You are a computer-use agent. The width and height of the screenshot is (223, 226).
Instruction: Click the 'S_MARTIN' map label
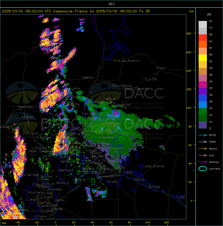click(x=101, y=156)
